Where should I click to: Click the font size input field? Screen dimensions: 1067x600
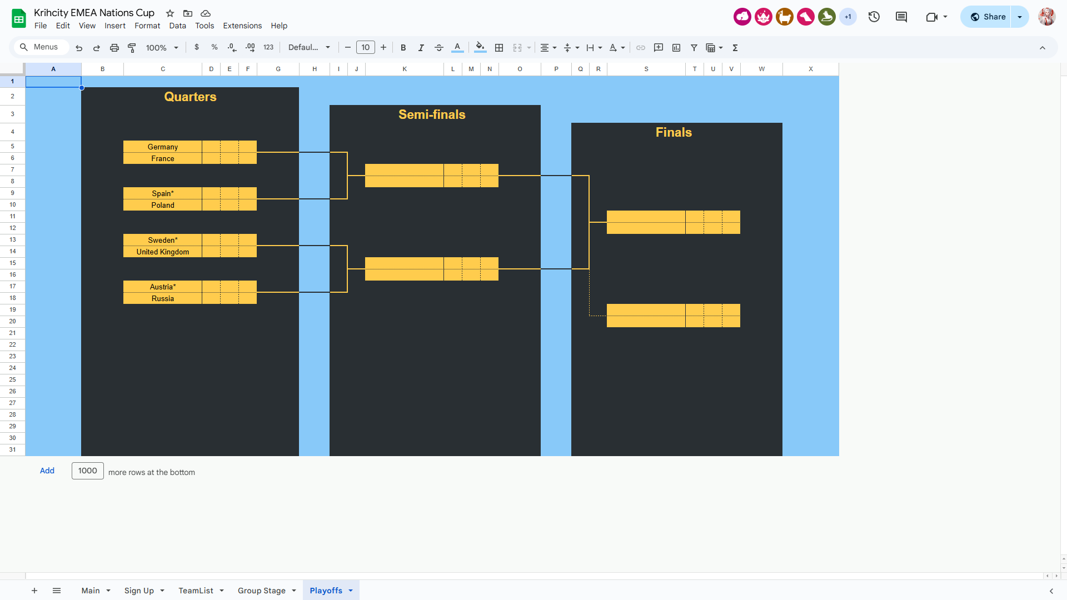coord(366,48)
